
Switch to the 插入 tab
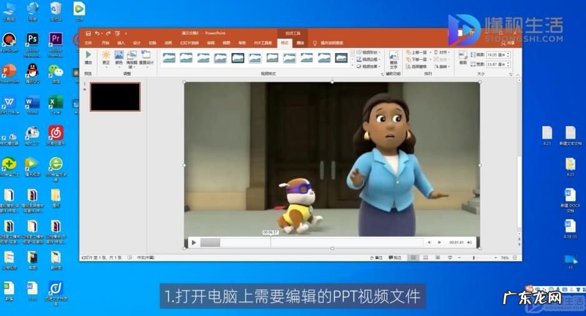point(121,43)
